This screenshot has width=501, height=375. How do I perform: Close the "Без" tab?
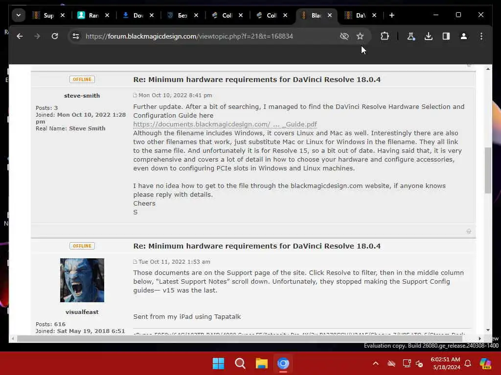196,15
